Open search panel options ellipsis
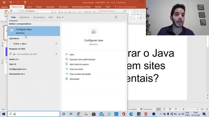209x117 pixels. click(122, 17)
